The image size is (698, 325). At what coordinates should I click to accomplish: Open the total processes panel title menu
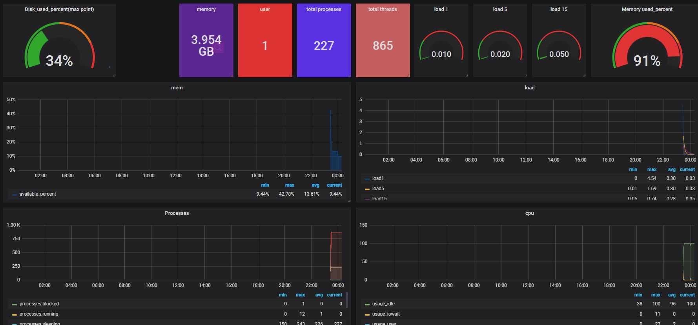tap(324, 9)
